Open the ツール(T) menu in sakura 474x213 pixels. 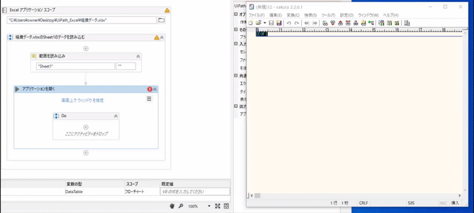click(x=328, y=15)
